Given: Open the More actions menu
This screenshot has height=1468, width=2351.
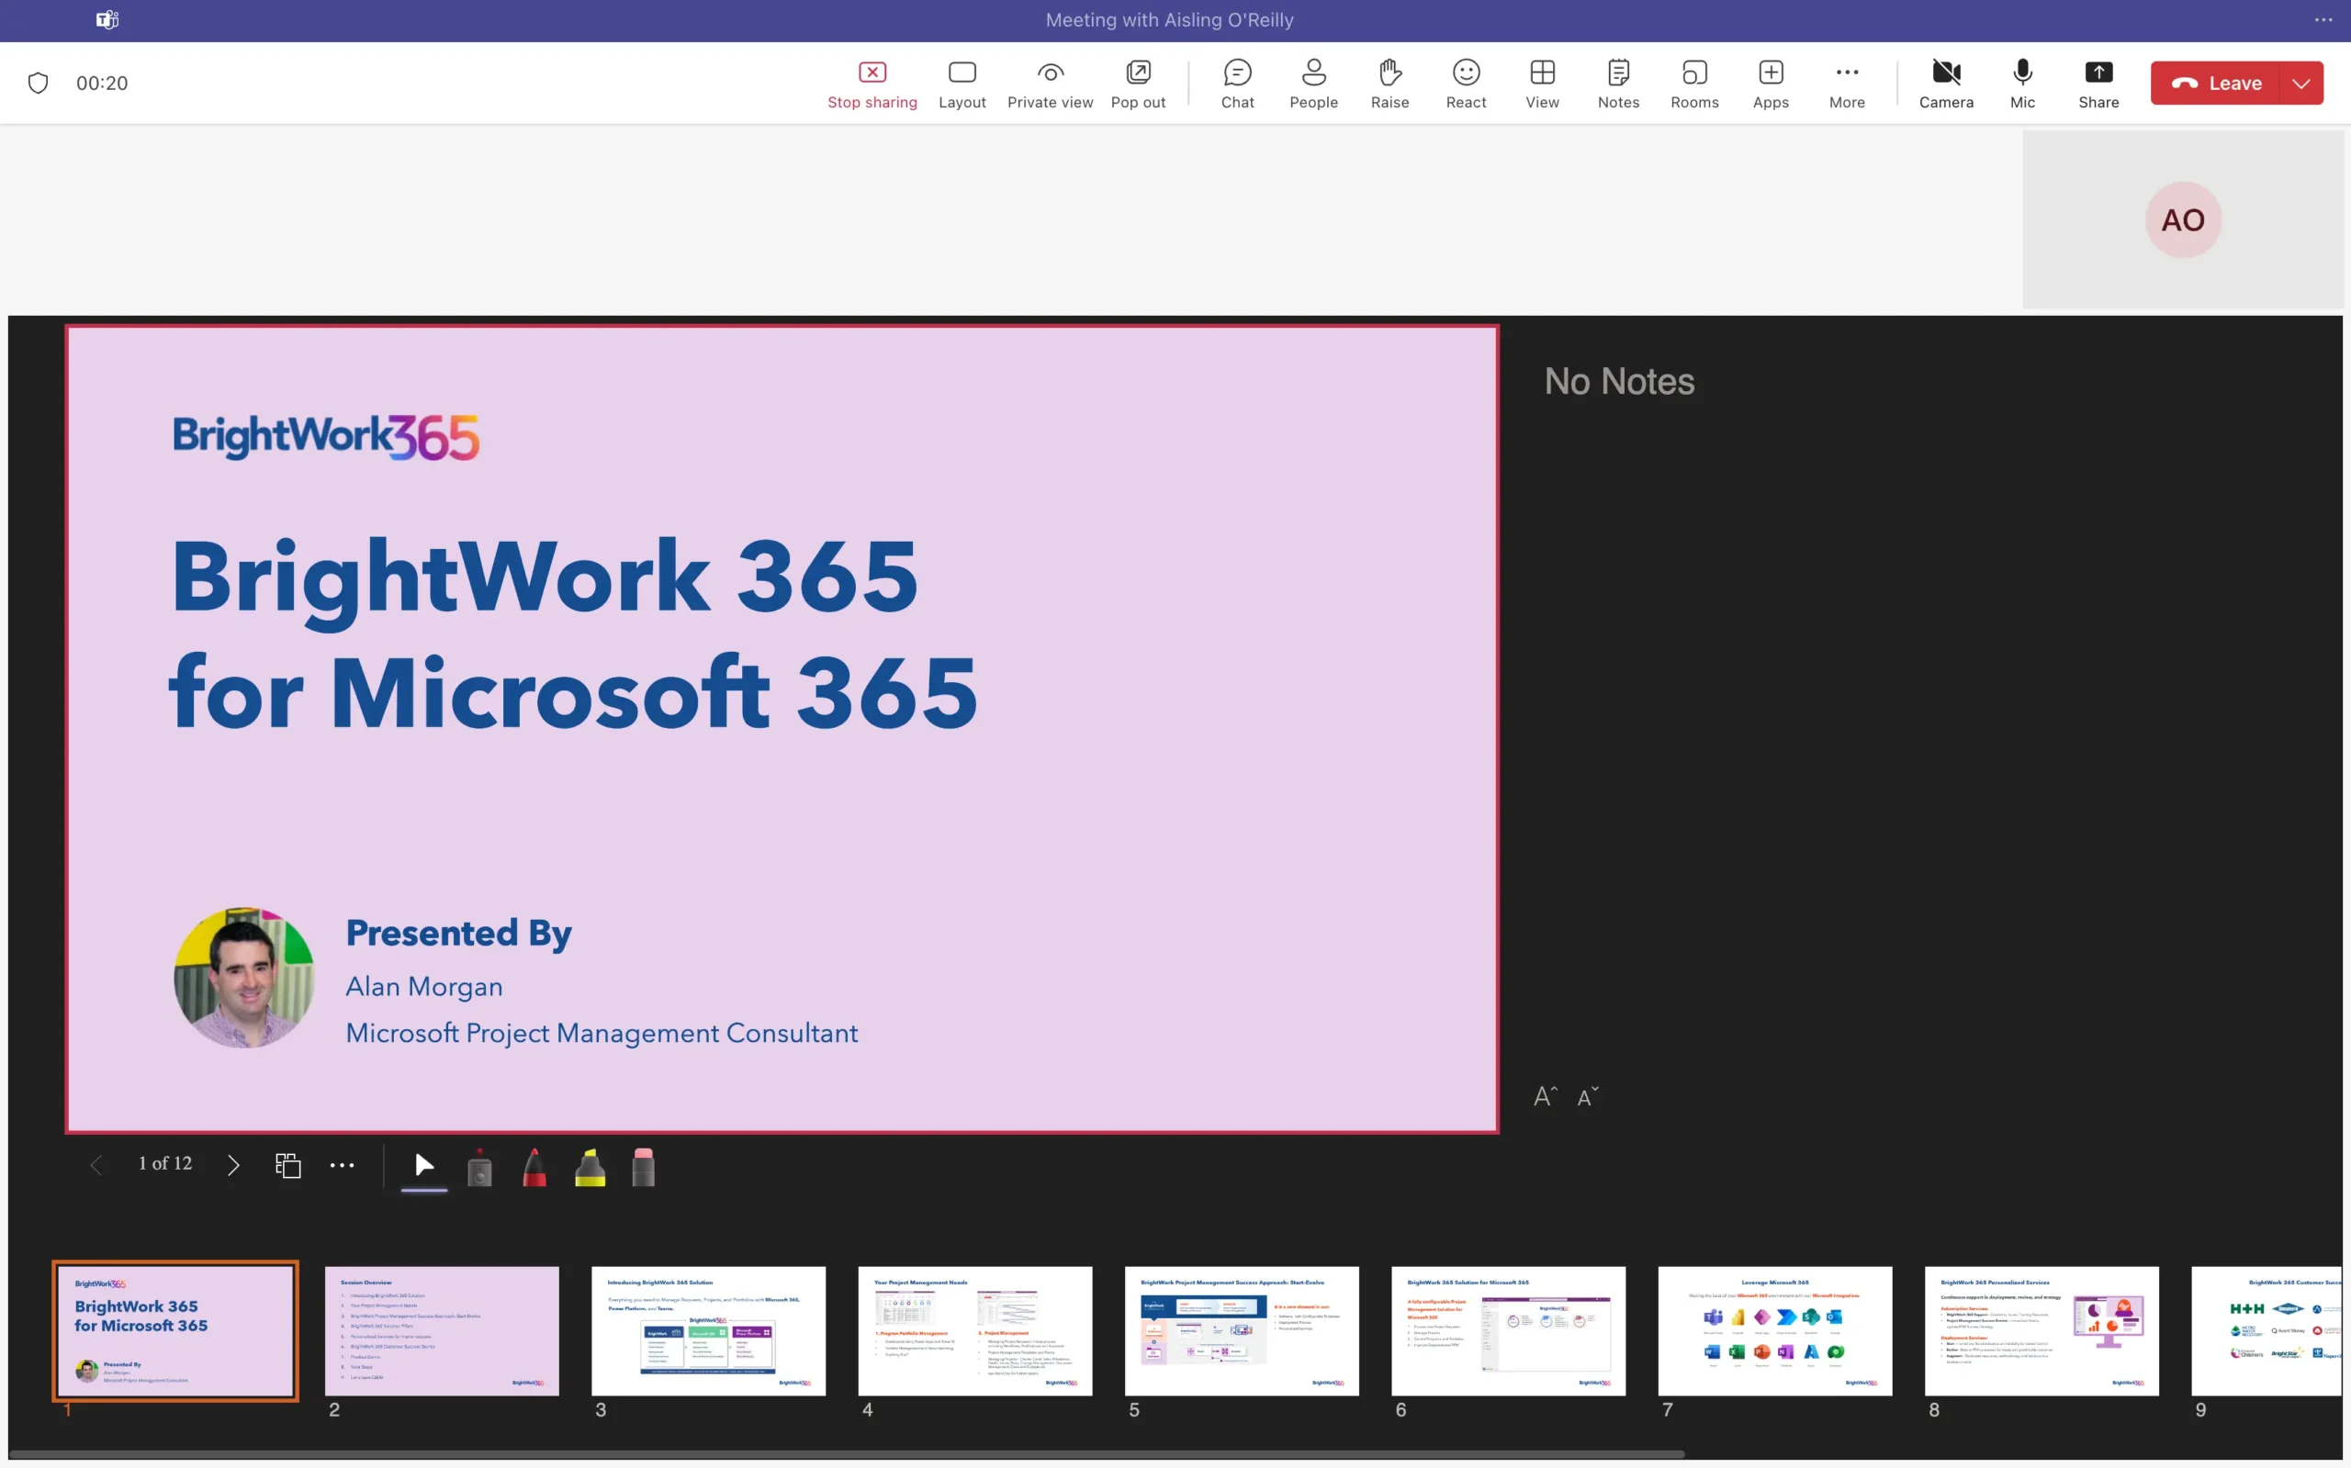Looking at the screenshot, I should [x=1846, y=83].
